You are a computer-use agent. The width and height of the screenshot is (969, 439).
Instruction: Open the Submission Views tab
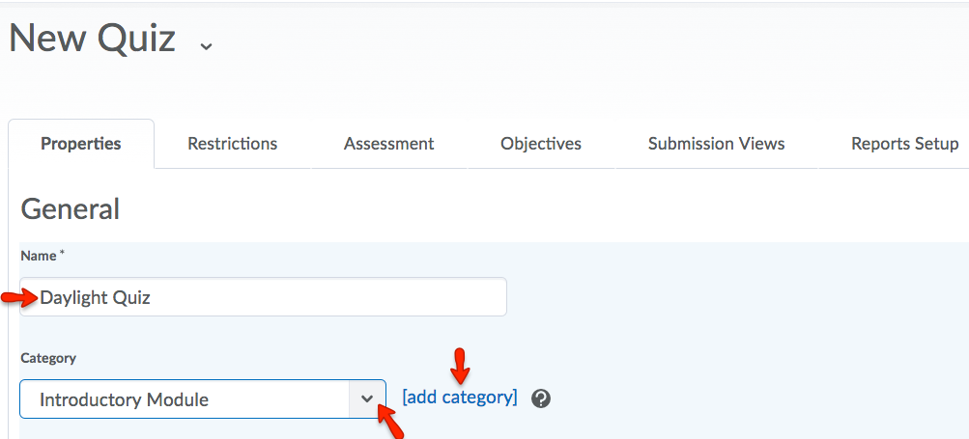pos(716,144)
